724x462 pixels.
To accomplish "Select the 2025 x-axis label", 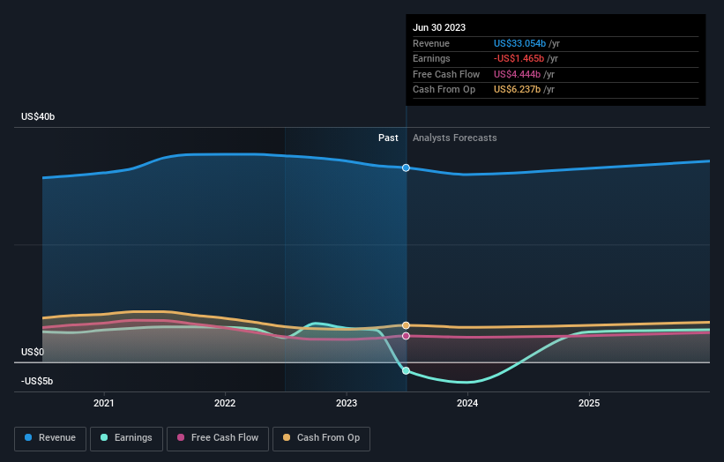I will (x=589, y=403).
